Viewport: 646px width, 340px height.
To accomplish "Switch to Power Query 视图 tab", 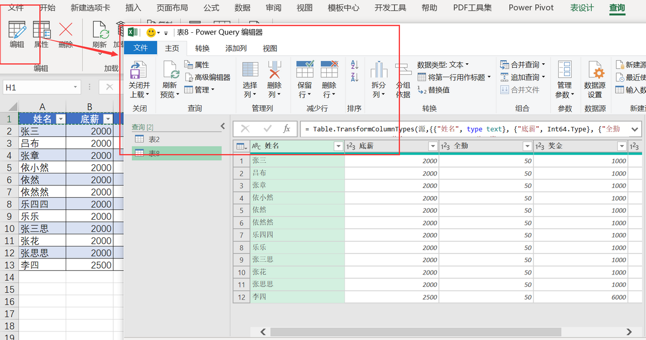I will click(270, 48).
